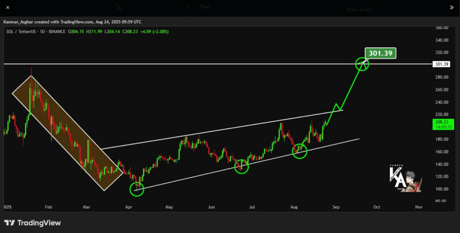
Task: Click the green target circle at 301.39 line
Action: (x=362, y=64)
